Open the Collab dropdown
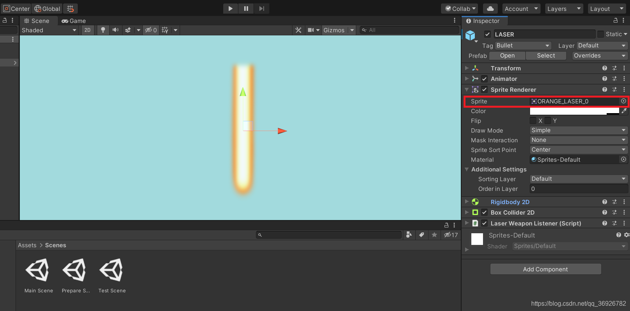630x311 pixels. pyautogui.click(x=460, y=9)
